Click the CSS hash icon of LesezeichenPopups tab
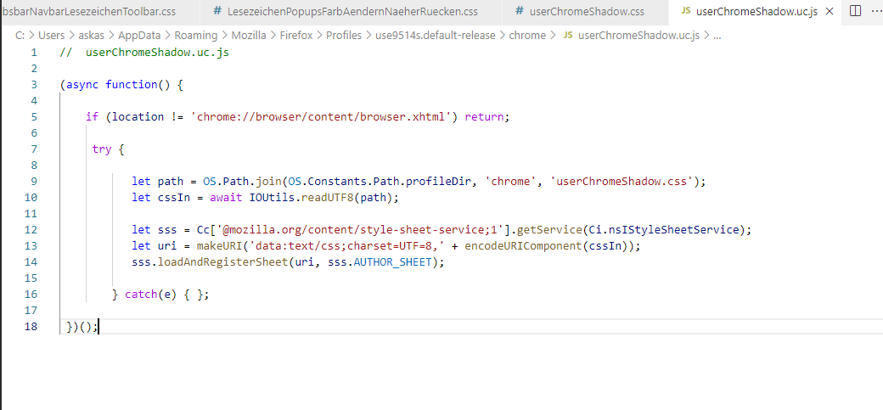 pyautogui.click(x=217, y=12)
